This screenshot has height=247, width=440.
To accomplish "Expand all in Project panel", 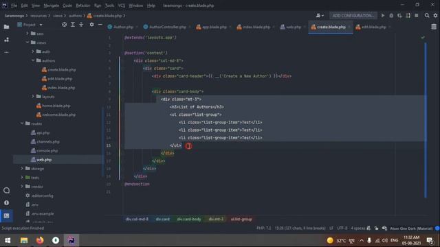I will click(73, 25).
